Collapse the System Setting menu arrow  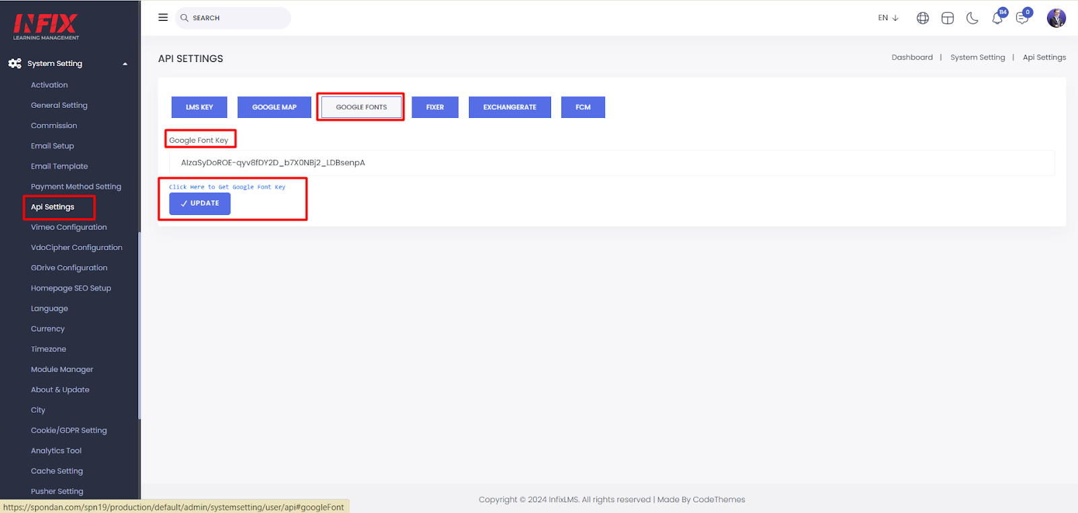(125, 64)
